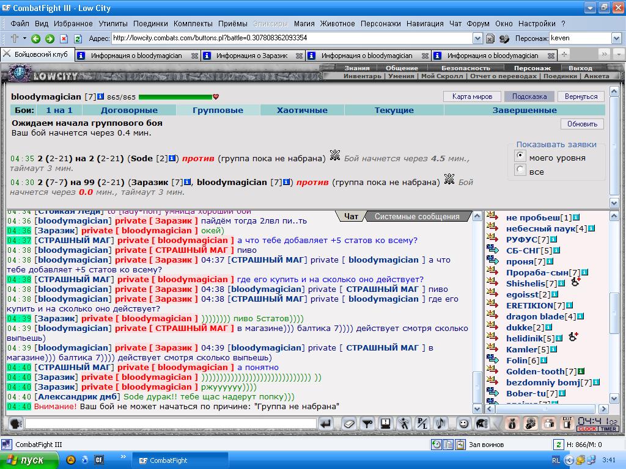626x469 pixels.
Task: Click the floppy disk save chat icon
Action: (x=385, y=423)
